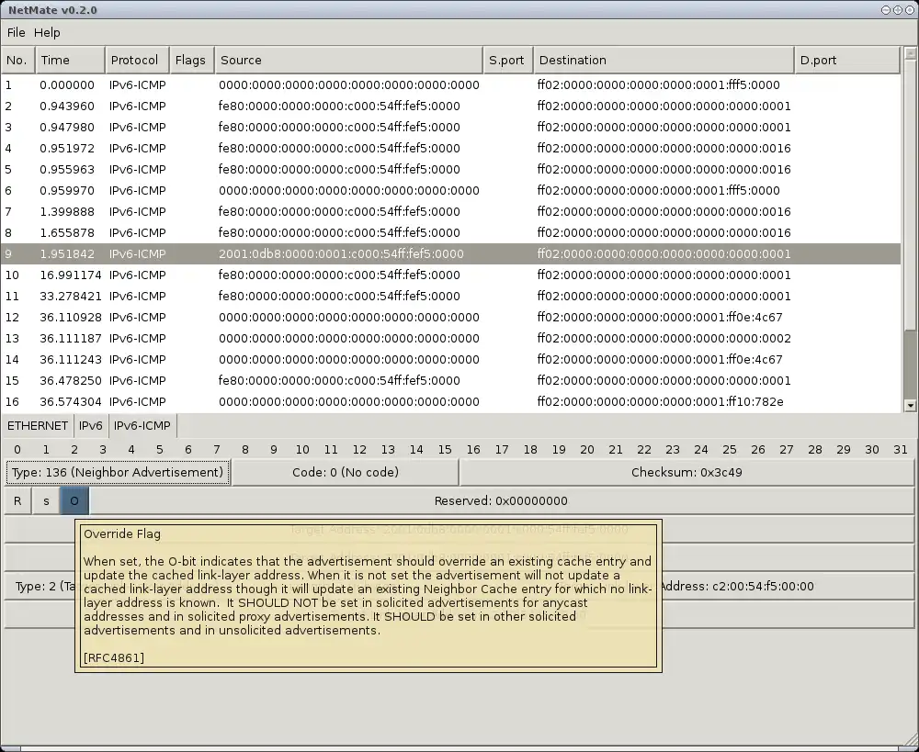
Task: Select packet 2 at time 0.943960
Action: [450, 106]
